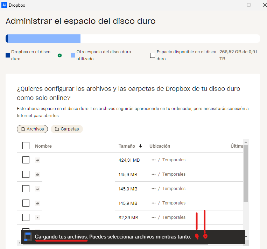Viewport: 267px width, 249px height.
Task: Tick the select-all checkbox in table header
Action: (x=26, y=146)
